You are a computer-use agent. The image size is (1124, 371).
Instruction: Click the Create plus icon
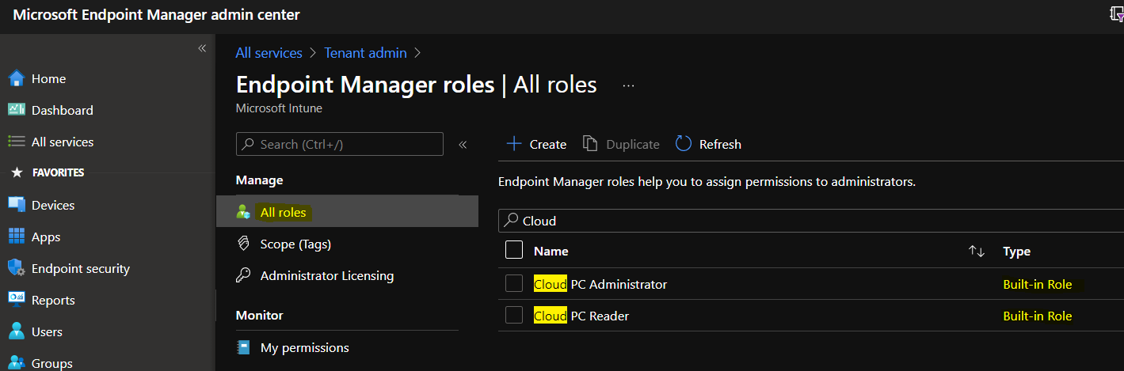[x=514, y=144]
